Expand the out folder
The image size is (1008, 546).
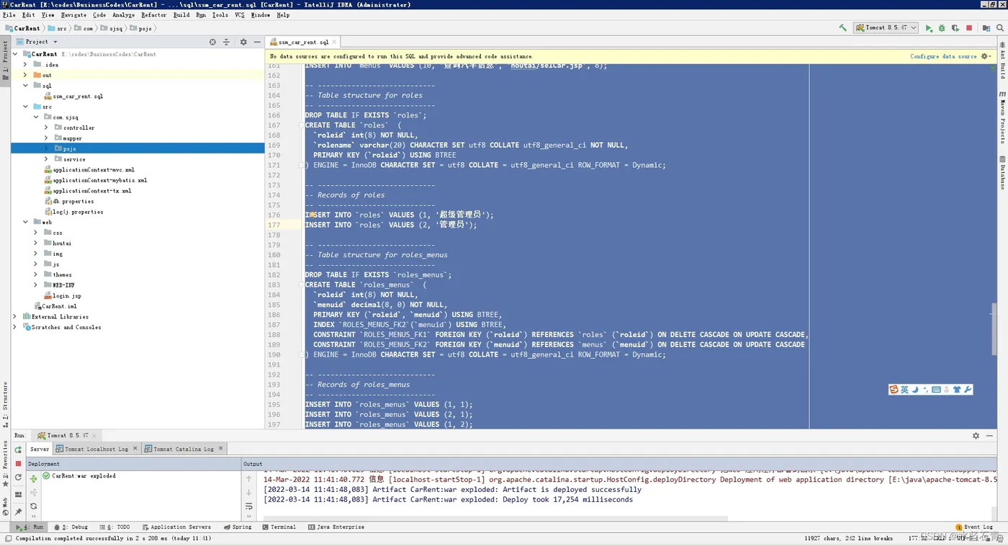[25, 75]
